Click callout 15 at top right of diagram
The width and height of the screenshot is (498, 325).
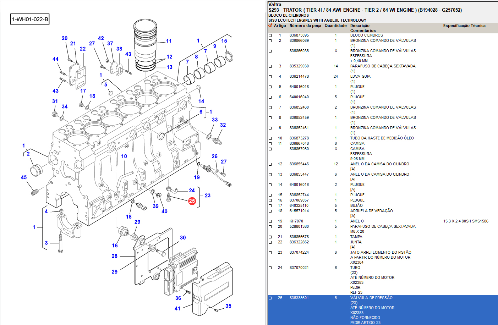[224, 41]
